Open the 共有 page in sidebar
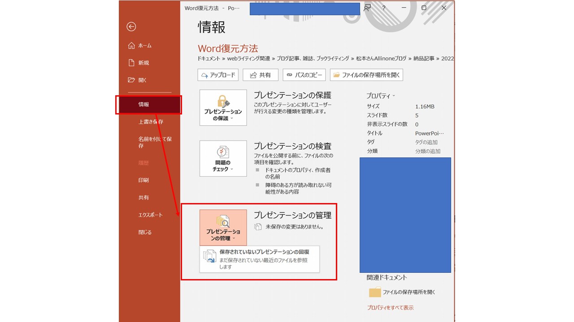Image resolution: width=574 pixels, height=322 pixels. (x=143, y=197)
